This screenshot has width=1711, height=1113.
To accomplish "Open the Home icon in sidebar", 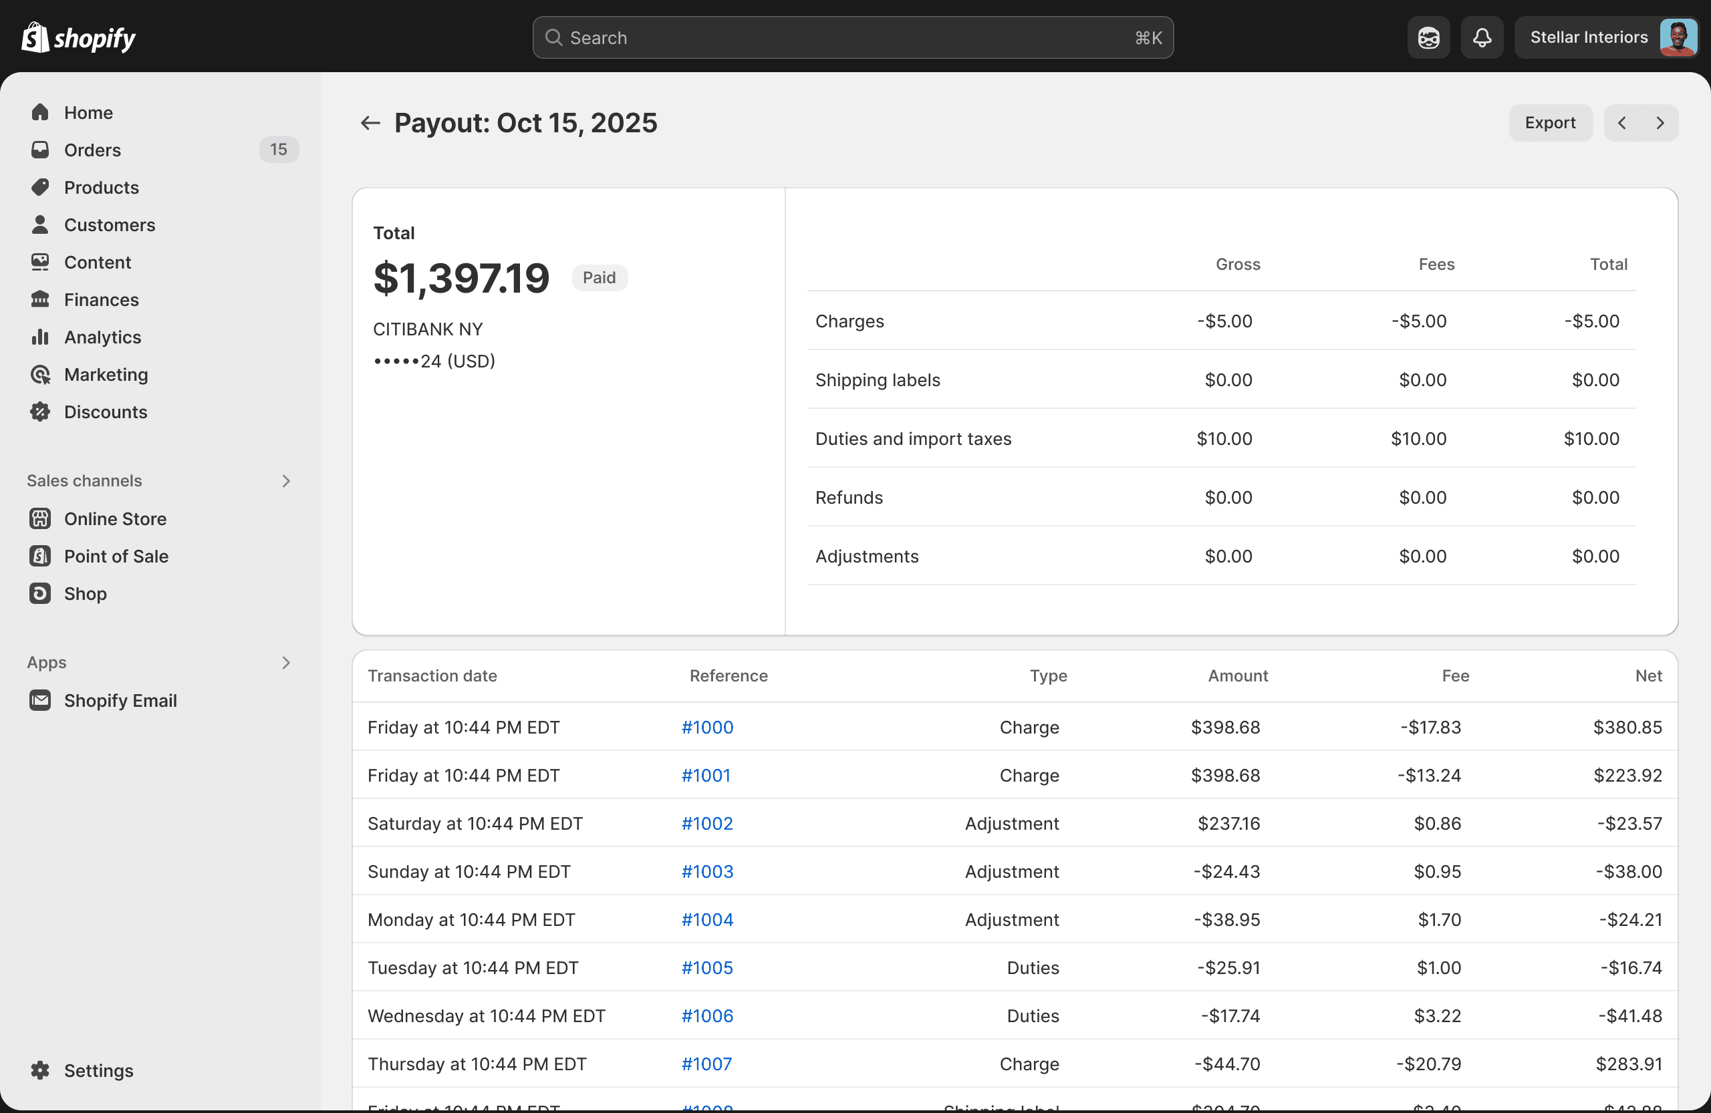I will pyautogui.click(x=40, y=112).
